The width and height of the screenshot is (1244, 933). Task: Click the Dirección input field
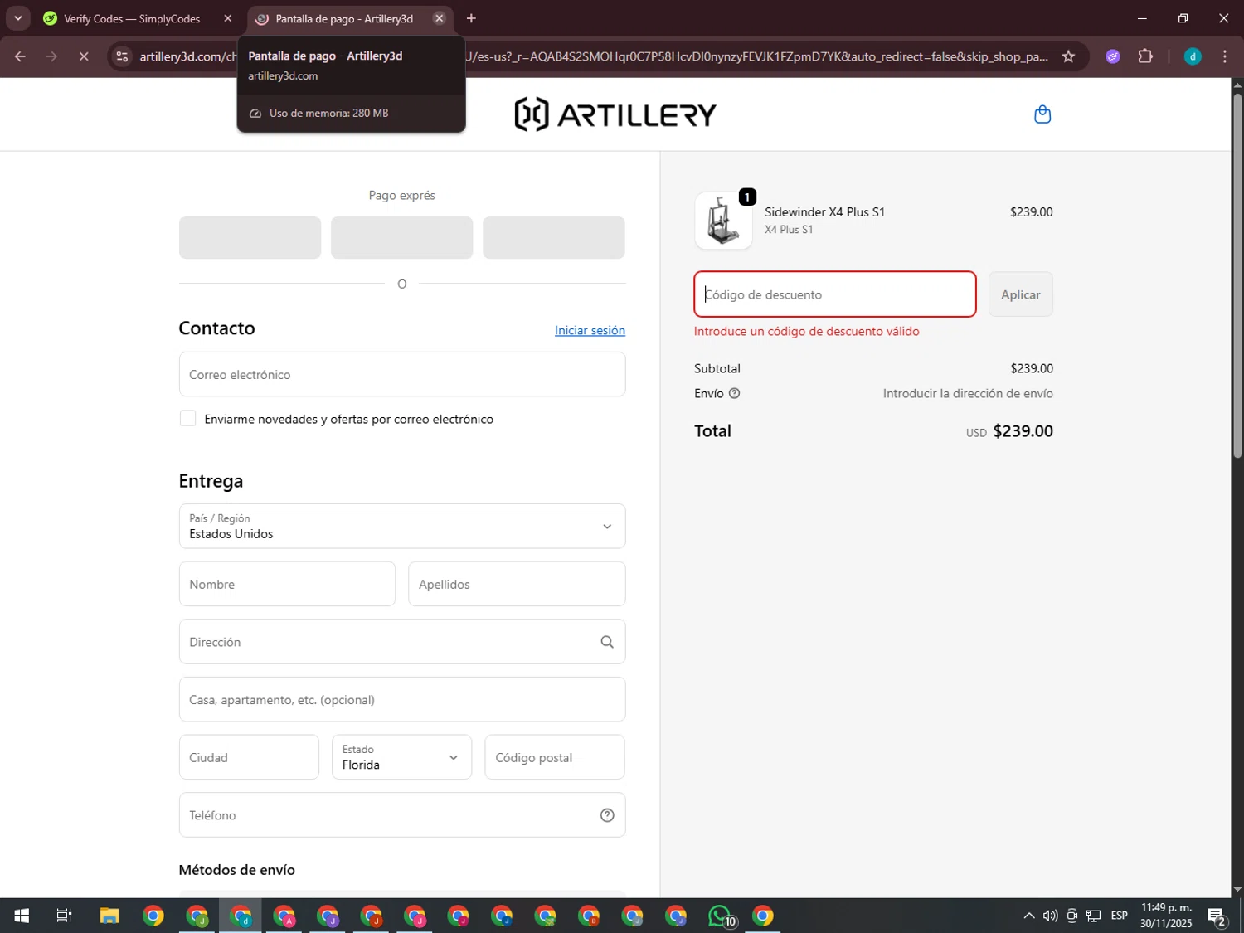(x=402, y=642)
